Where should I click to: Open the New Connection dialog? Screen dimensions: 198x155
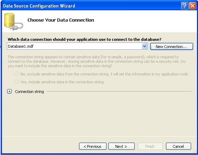coord(172,47)
